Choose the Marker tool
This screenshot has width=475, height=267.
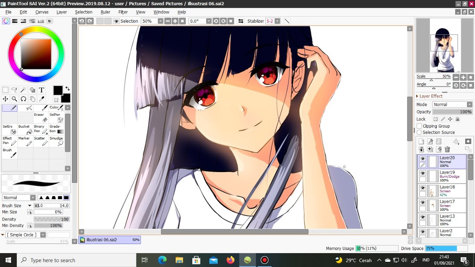point(25,141)
